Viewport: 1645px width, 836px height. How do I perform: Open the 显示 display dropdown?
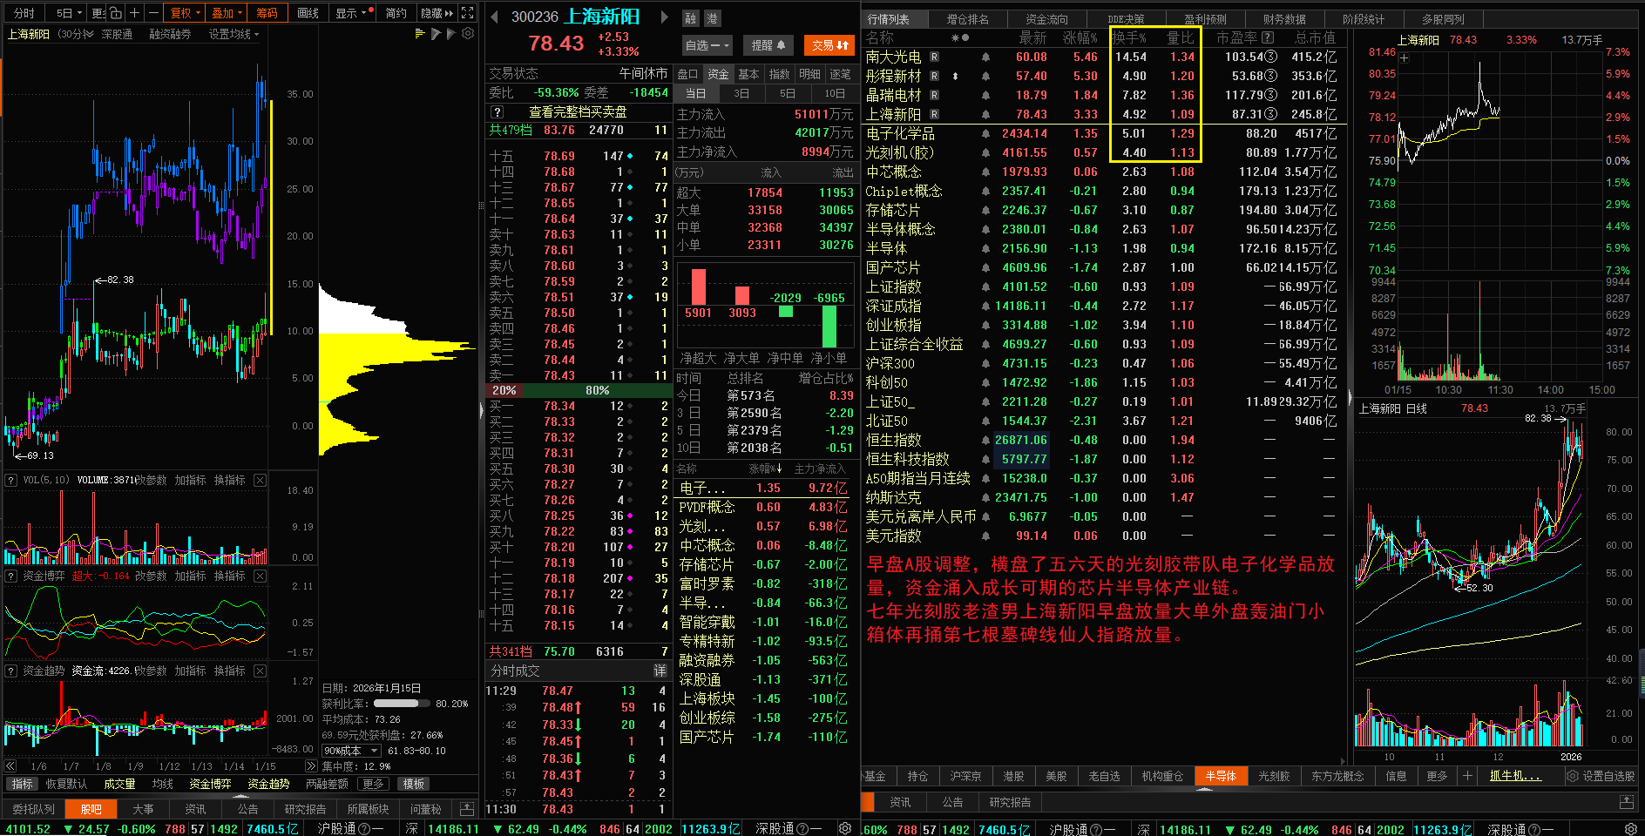pyautogui.click(x=353, y=13)
